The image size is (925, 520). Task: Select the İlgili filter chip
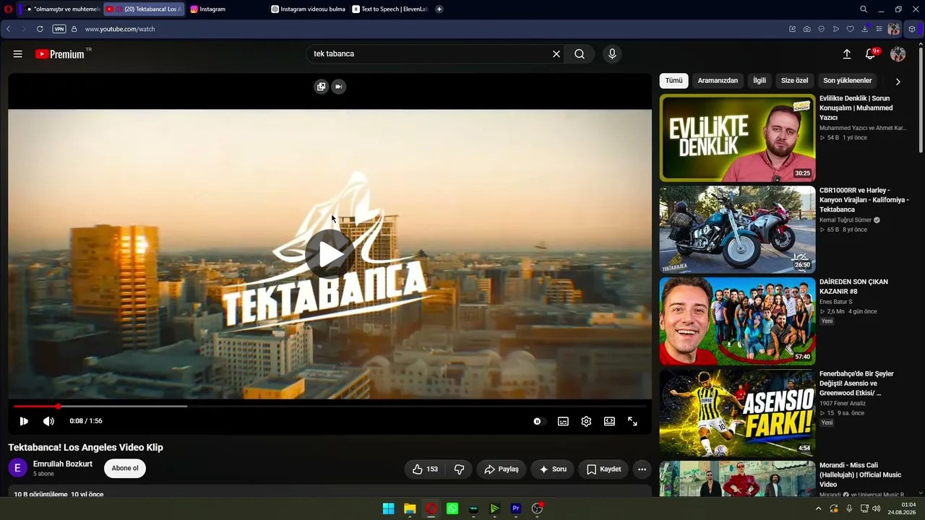pos(760,81)
